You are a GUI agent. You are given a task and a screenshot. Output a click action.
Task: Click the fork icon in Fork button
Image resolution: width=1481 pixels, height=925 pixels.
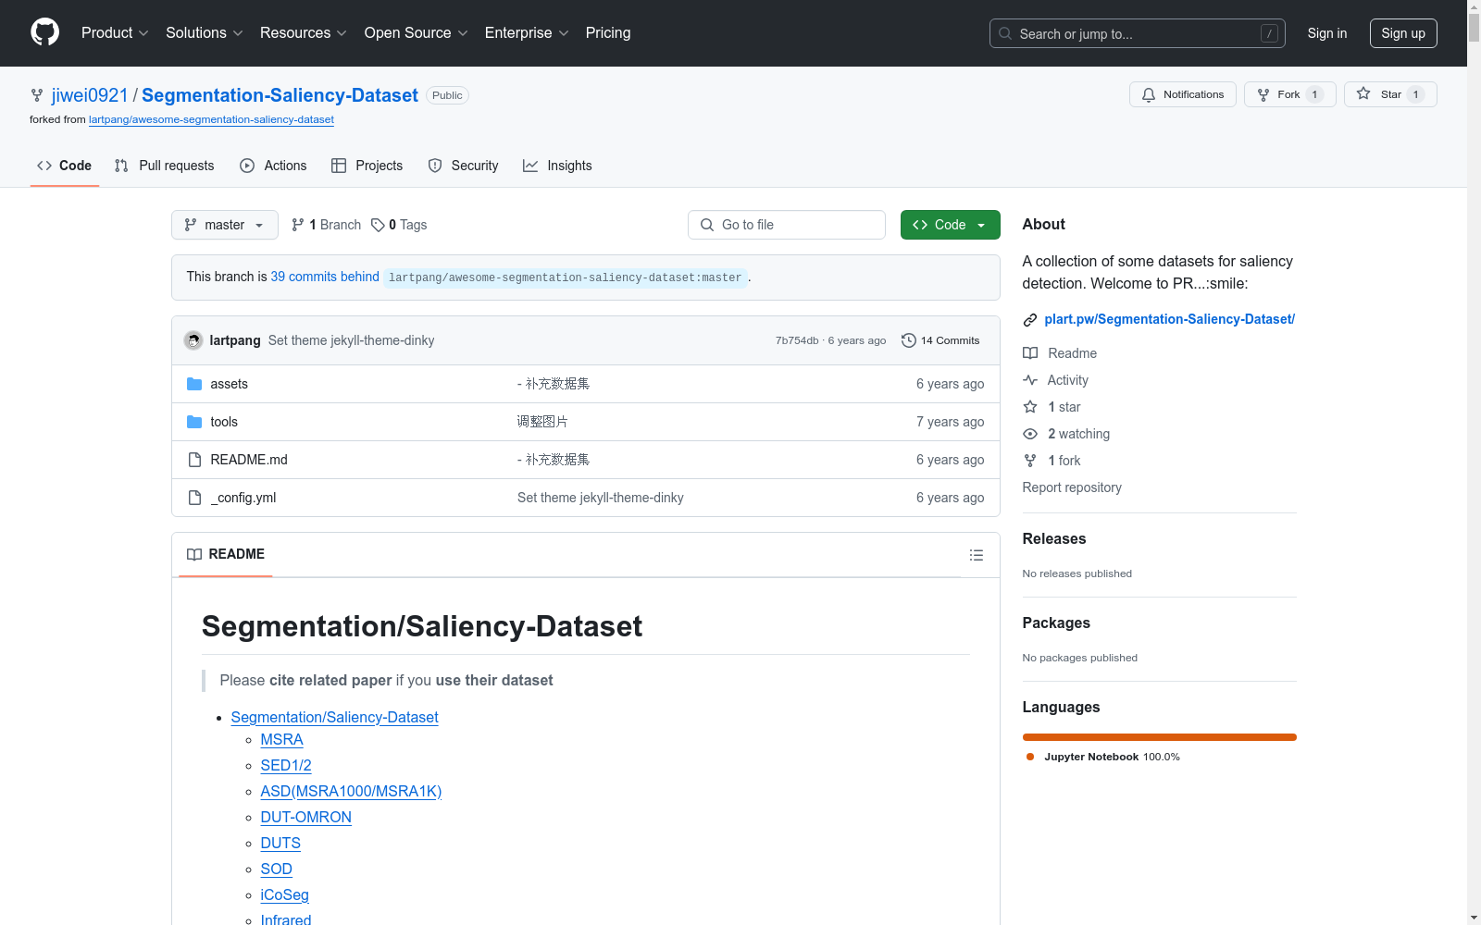(1263, 94)
